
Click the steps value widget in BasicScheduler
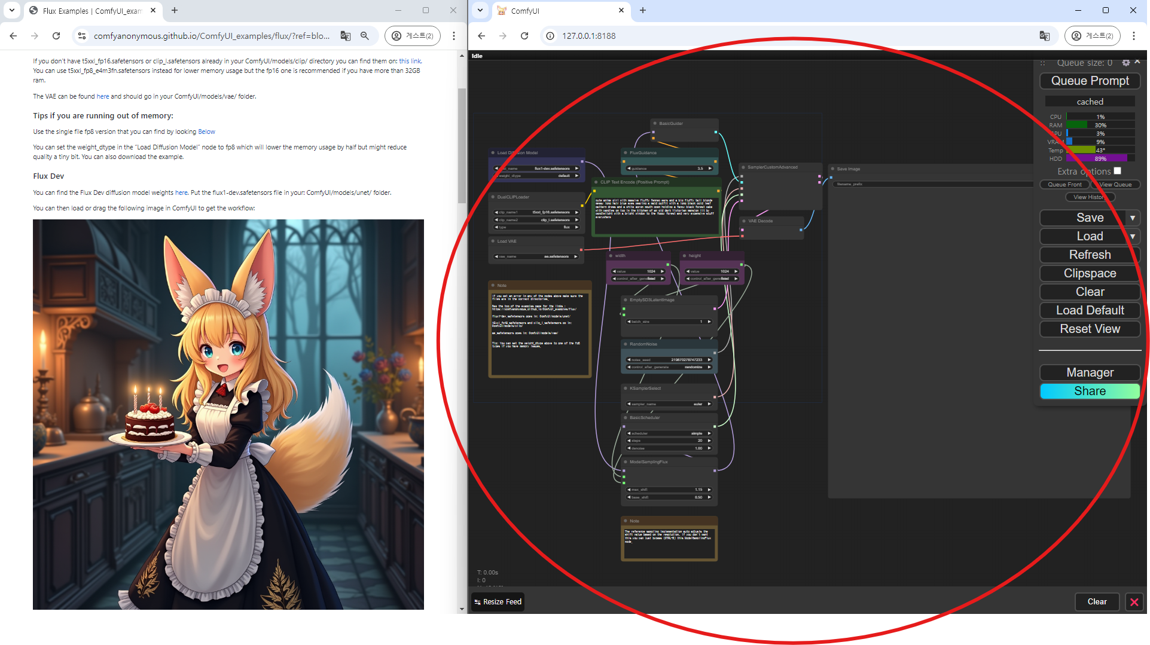coord(669,441)
